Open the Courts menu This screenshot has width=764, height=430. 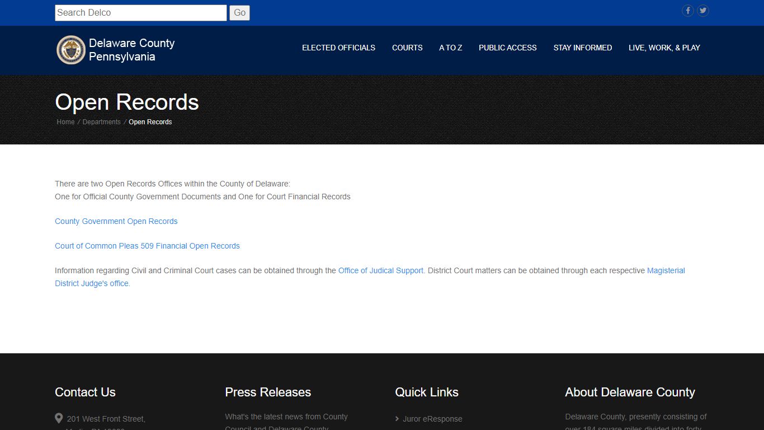coord(407,48)
